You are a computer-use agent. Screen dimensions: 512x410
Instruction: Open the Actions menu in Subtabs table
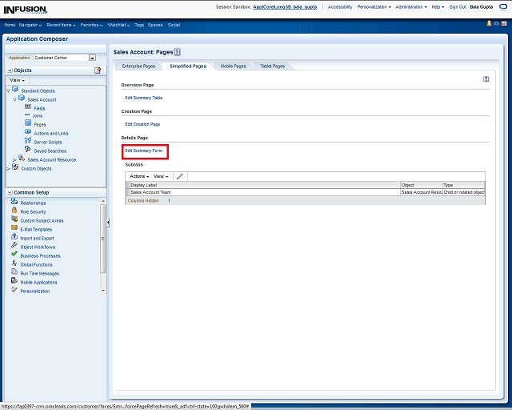(138, 176)
